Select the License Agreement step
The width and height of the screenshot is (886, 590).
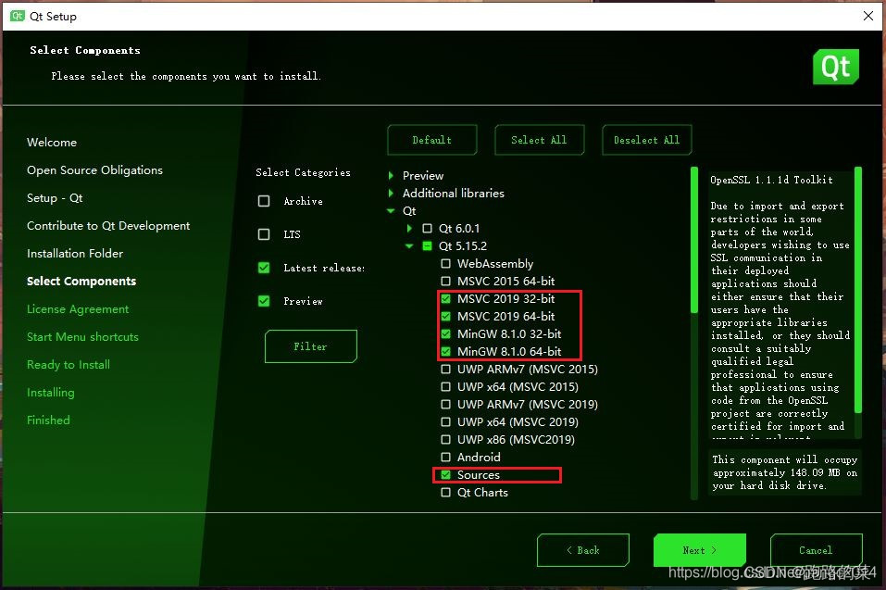[x=78, y=309]
